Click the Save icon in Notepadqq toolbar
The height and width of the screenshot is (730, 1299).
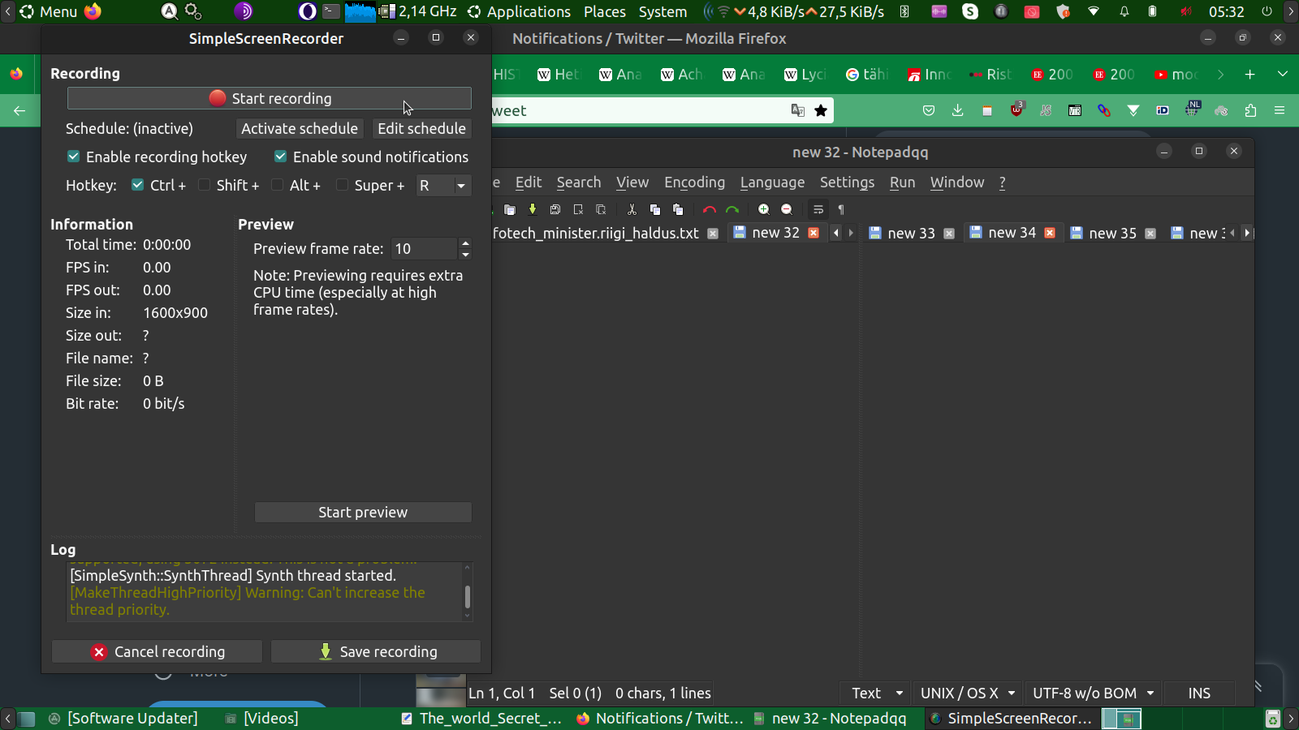coord(533,209)
